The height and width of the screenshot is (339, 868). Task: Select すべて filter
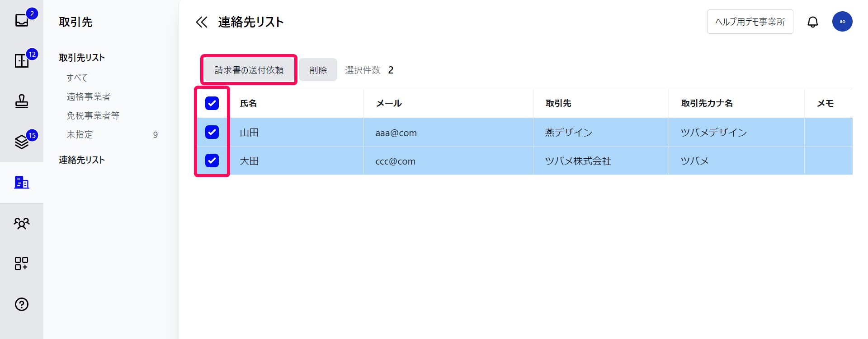pyautogui.click(x=77, y=78)
